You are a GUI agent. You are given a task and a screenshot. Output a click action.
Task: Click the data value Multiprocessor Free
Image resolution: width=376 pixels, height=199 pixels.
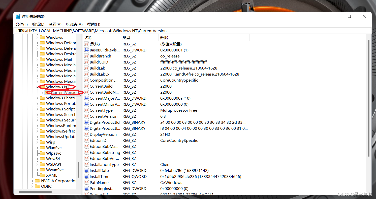pos(179,110)
